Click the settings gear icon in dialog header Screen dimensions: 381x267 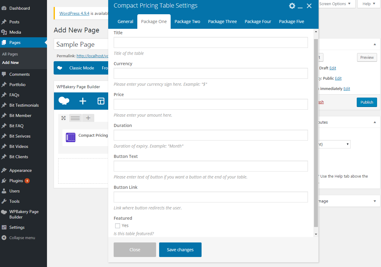292,6
